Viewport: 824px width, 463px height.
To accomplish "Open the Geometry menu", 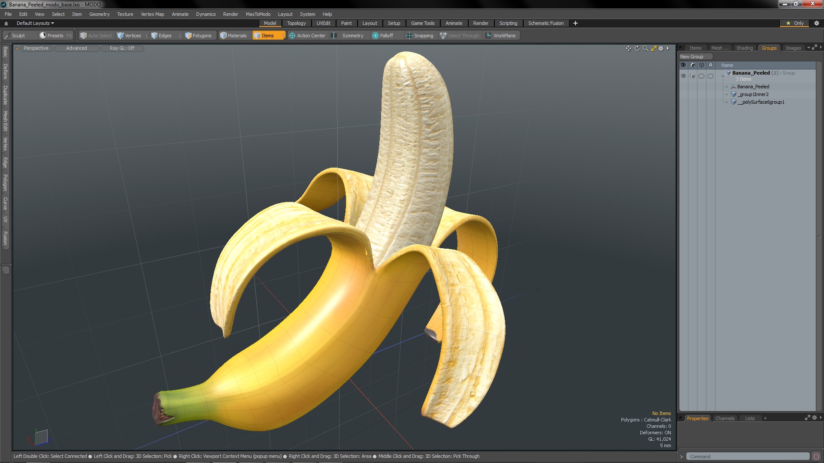I will (99, 14).
